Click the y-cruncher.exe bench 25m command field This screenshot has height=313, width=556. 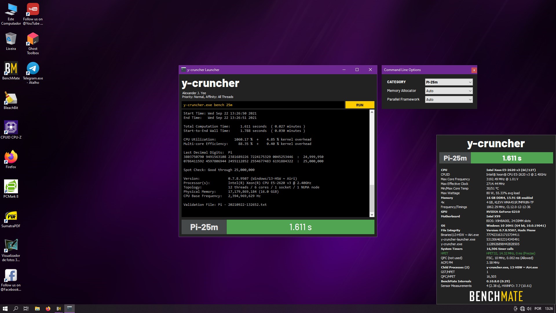(263, 105)
